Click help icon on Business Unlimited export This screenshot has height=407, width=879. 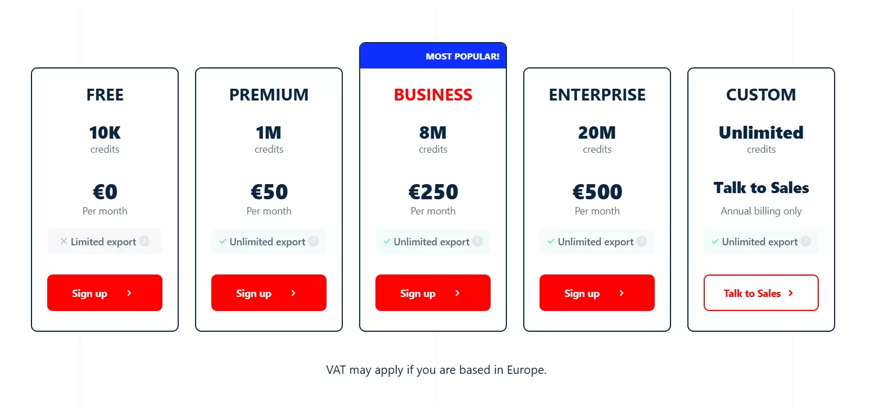[478, 241]
